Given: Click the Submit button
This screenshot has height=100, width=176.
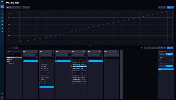Looking at the screenshot, I should (170, 48).
